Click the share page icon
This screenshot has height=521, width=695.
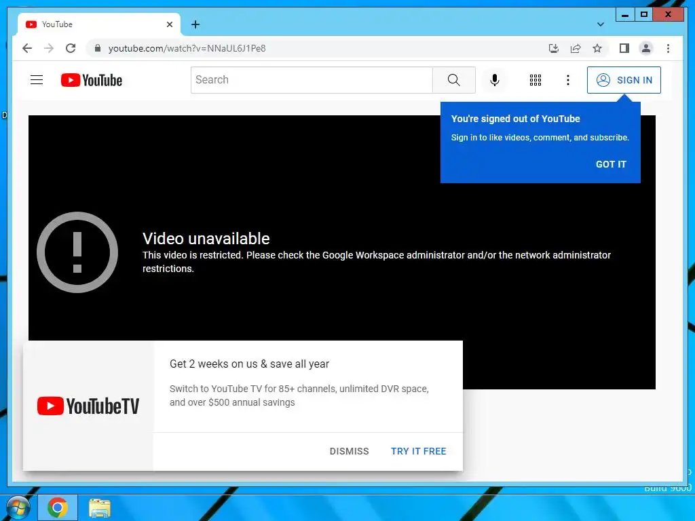coord(576,48)
